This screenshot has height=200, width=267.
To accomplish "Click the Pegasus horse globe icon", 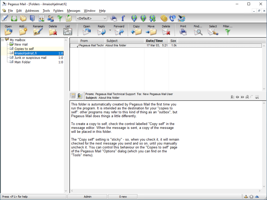I will (x=181, y=18).
